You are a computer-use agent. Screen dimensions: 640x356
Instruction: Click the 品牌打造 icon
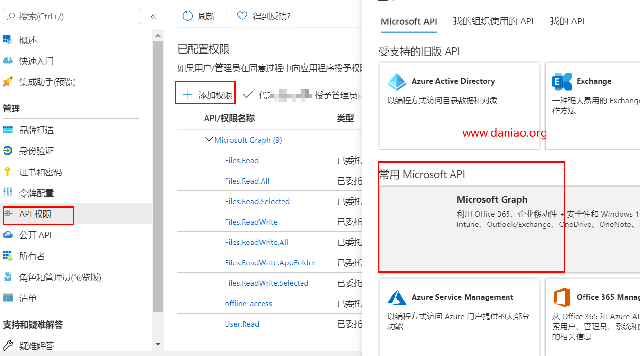coord(7,130)
